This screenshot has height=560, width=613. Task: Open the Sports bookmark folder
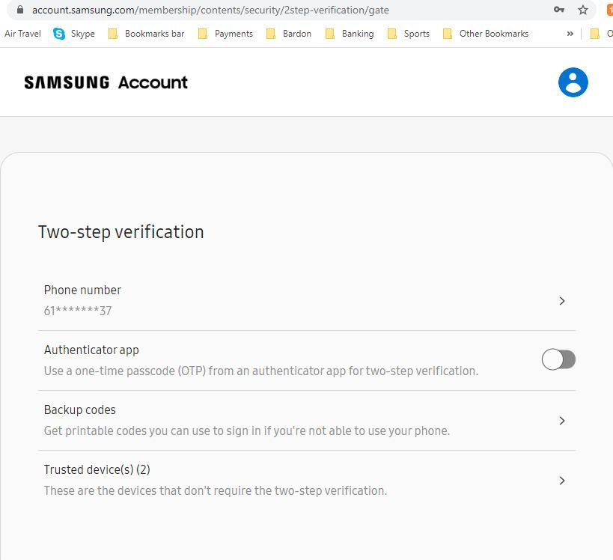coord(408,34)
